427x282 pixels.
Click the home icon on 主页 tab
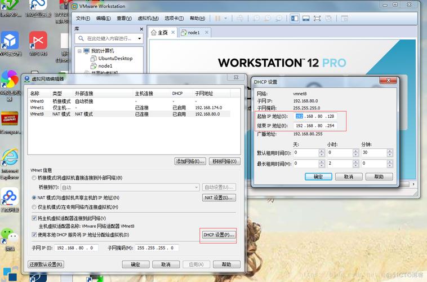154,33
